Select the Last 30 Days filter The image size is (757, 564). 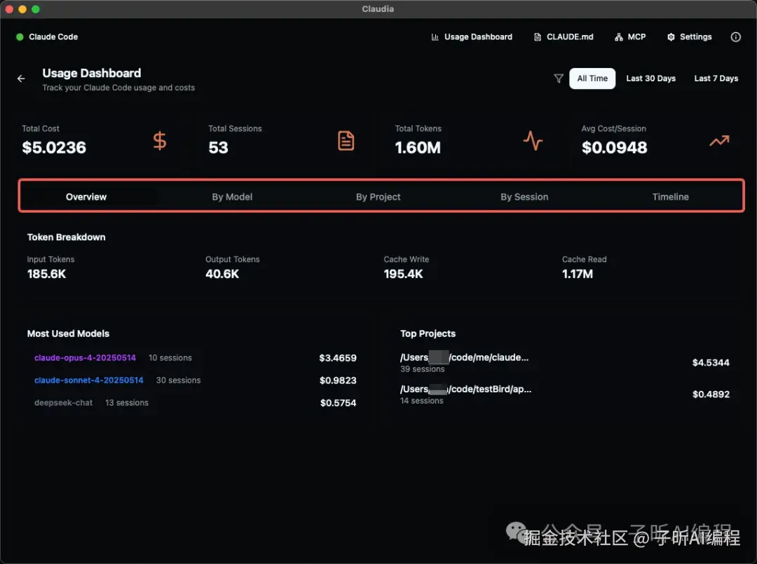tap(650, 78)
